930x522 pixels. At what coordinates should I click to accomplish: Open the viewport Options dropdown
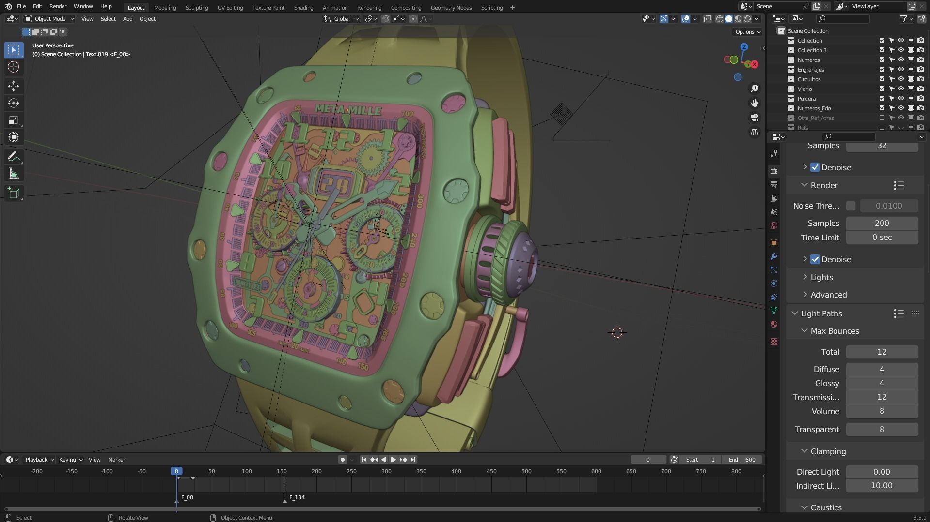(747, 32)
